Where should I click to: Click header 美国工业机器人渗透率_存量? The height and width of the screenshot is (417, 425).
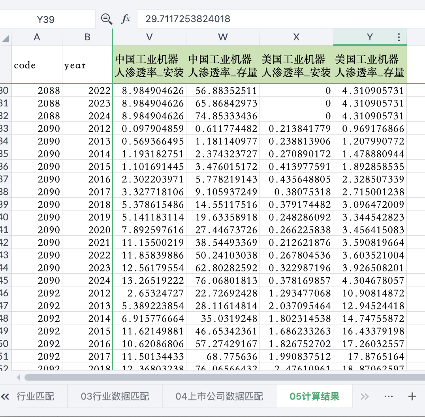(x=370, y=64)
